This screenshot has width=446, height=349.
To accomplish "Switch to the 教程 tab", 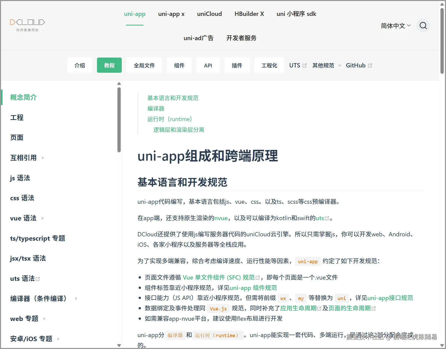I will click(x=109, y=65).
